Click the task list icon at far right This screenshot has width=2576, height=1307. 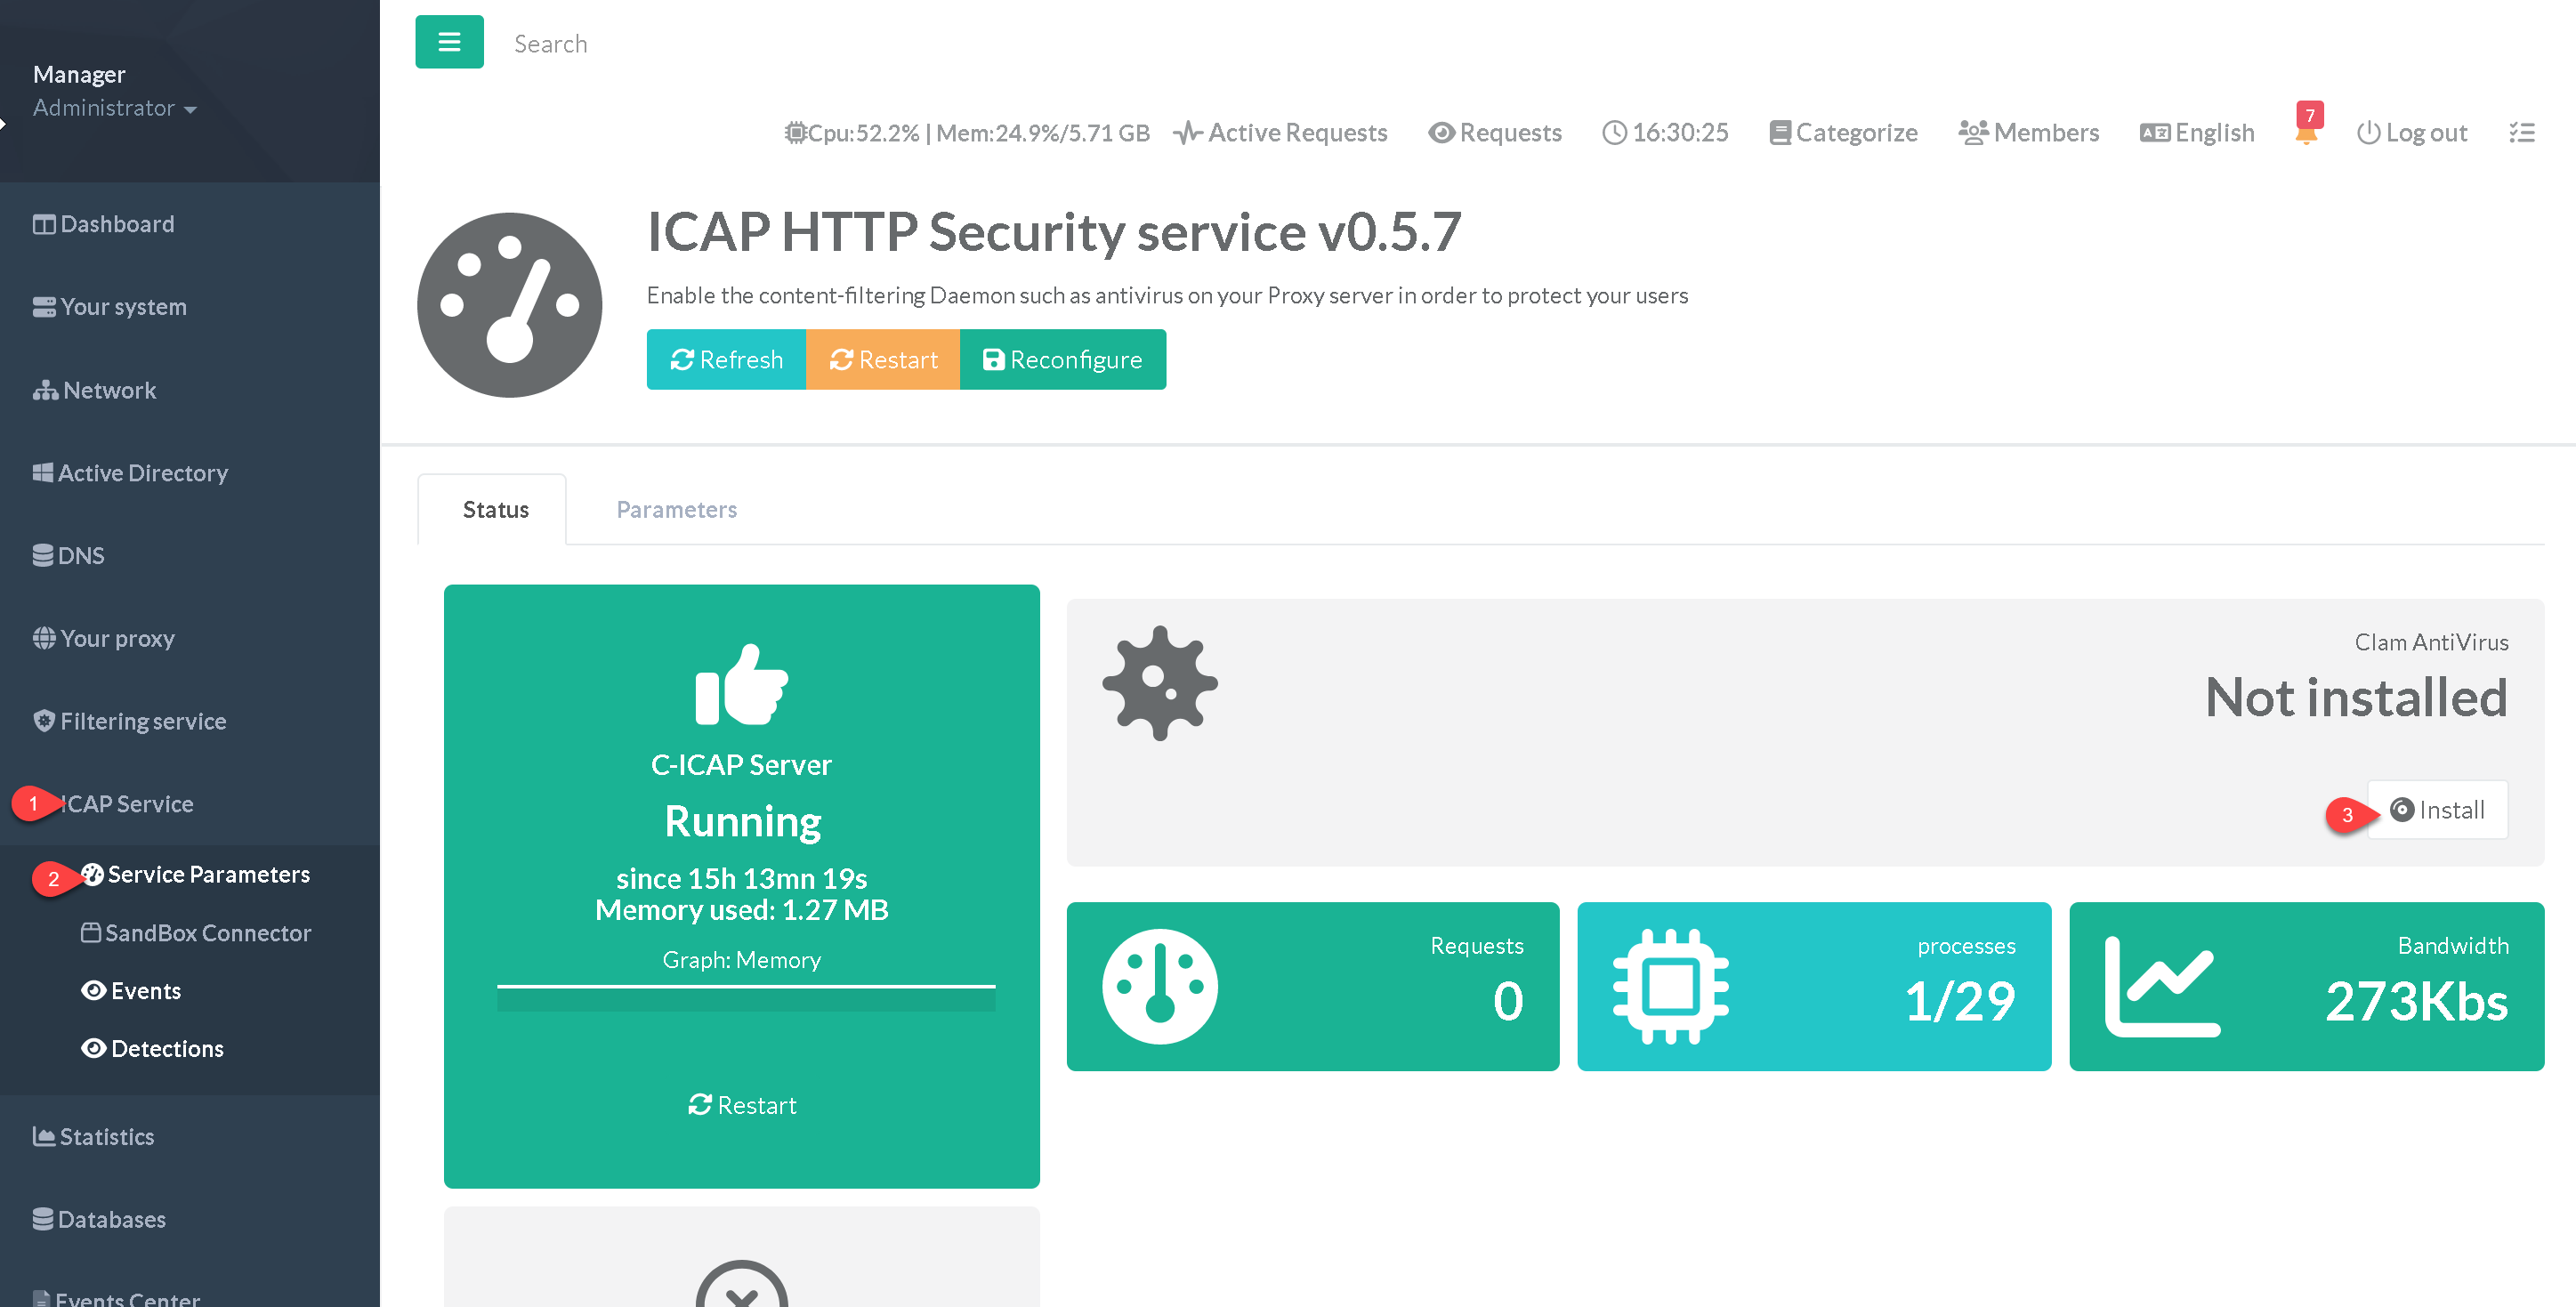click(x=2521, y=133)
